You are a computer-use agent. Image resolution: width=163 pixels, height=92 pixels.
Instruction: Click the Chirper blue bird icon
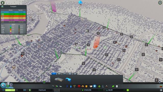80,2
